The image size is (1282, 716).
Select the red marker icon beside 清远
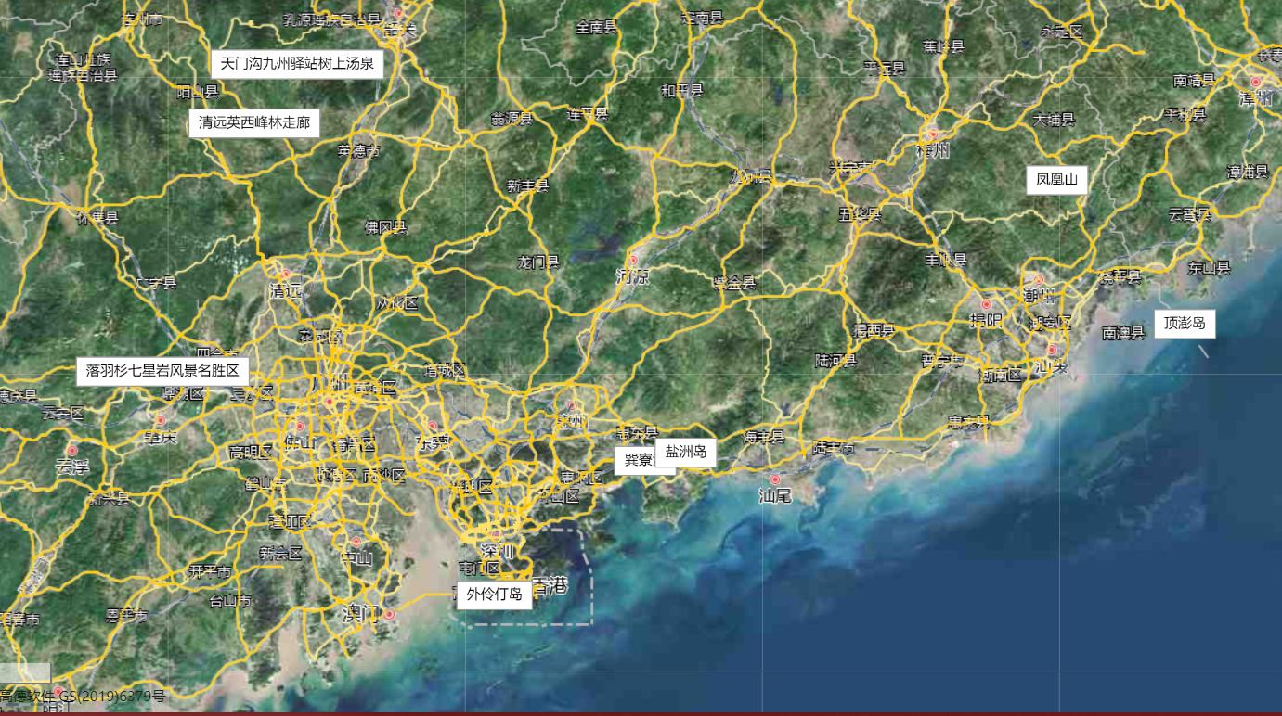(285, 274)
